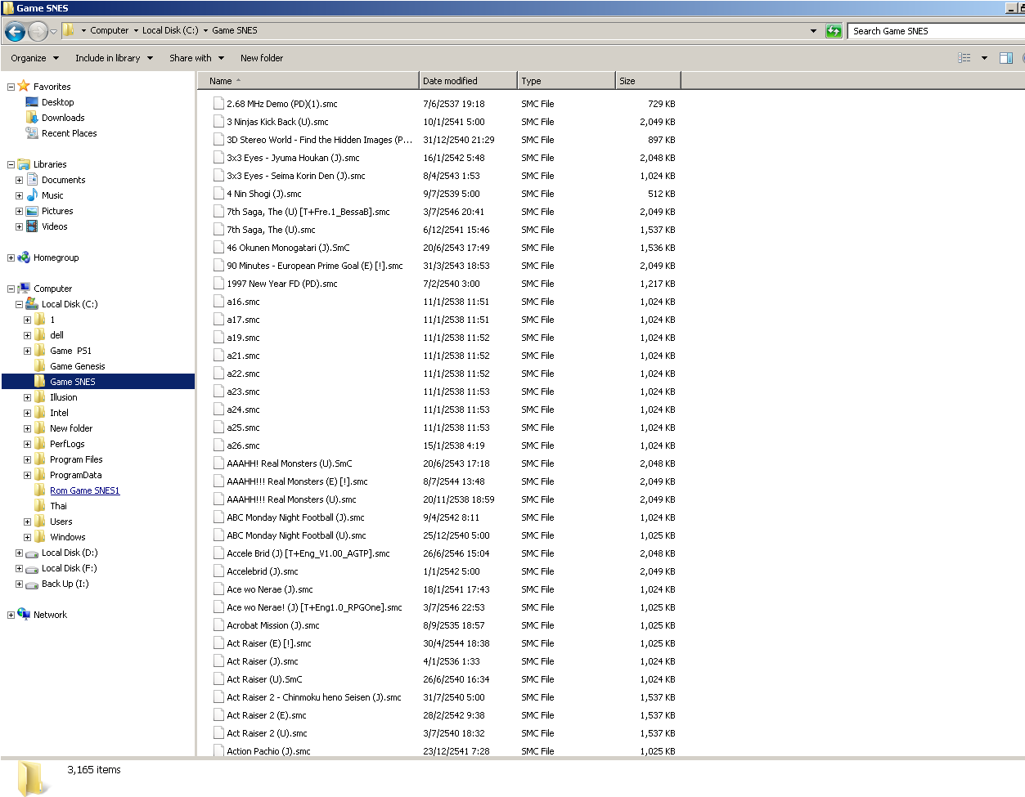Click the Libraries icon in navigation pane
The width and height of the screenshot is (1025, 797).
(x=24, y=164)
